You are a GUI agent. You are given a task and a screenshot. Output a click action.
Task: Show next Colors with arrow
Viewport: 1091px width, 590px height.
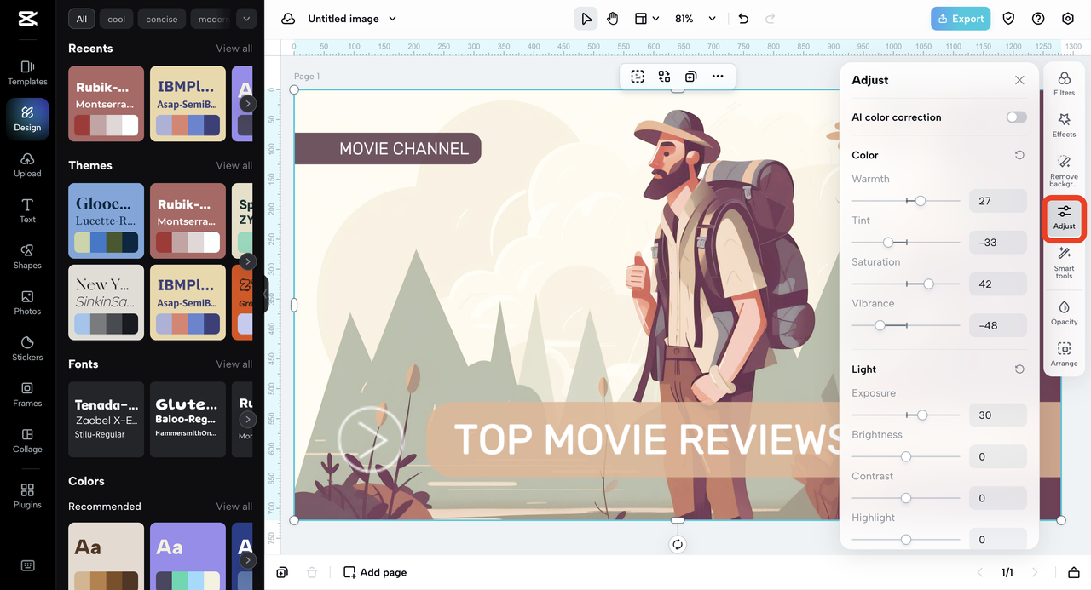247,560
